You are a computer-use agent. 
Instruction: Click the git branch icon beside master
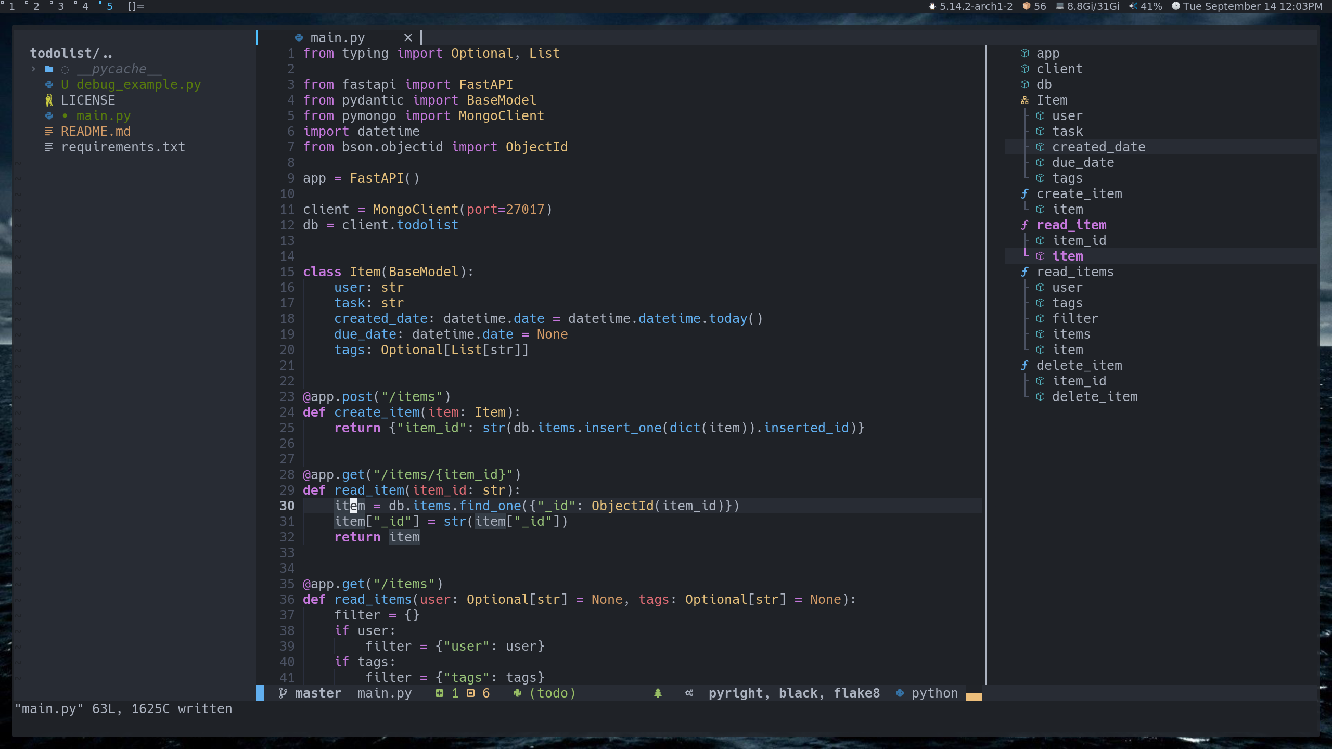(283, 693)
